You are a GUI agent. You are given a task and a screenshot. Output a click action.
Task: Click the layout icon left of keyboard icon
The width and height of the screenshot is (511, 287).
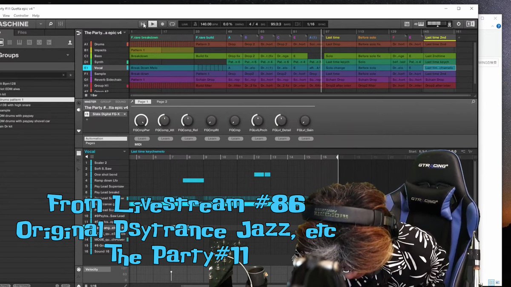coord(407,24)
